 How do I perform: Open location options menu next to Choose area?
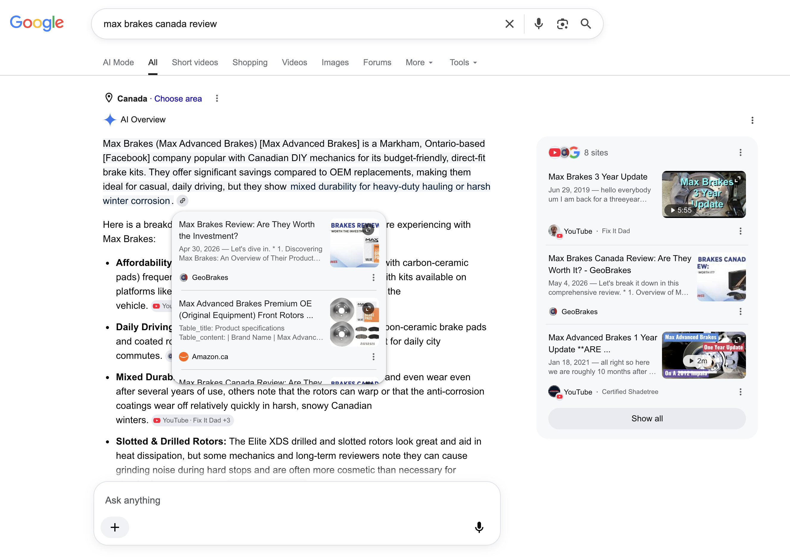coord(217,99)
